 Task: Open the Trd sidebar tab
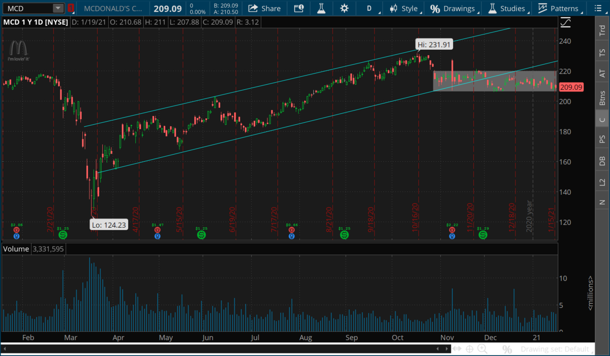coord(602,31)
